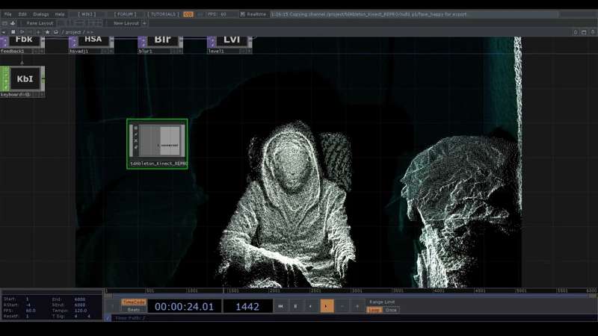Set range limit to Loop

coord(374,310)
